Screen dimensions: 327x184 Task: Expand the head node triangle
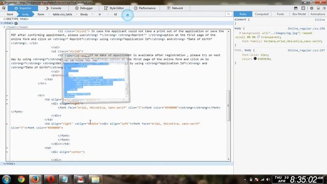(x=5, y=27)
